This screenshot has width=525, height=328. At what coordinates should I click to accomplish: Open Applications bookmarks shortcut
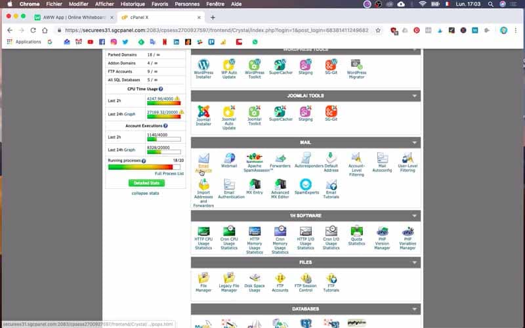[24, 42]
